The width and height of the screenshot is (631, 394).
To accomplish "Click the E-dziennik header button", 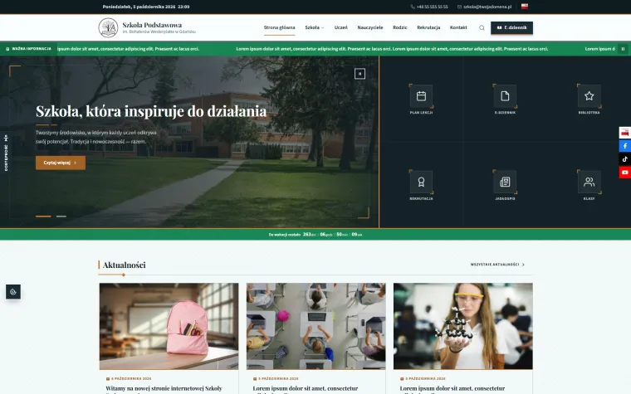I will coord(511,27).
